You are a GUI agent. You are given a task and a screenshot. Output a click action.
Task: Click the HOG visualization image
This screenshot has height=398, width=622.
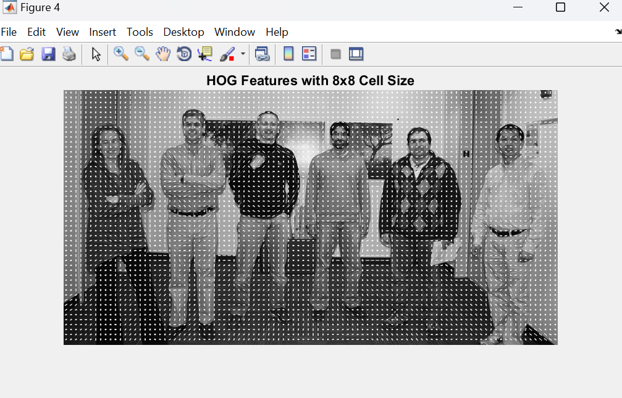tap(311, 217)
